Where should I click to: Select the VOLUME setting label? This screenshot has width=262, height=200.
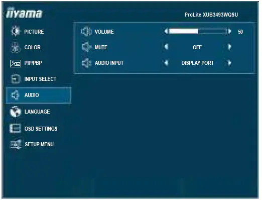pos(104,32)
